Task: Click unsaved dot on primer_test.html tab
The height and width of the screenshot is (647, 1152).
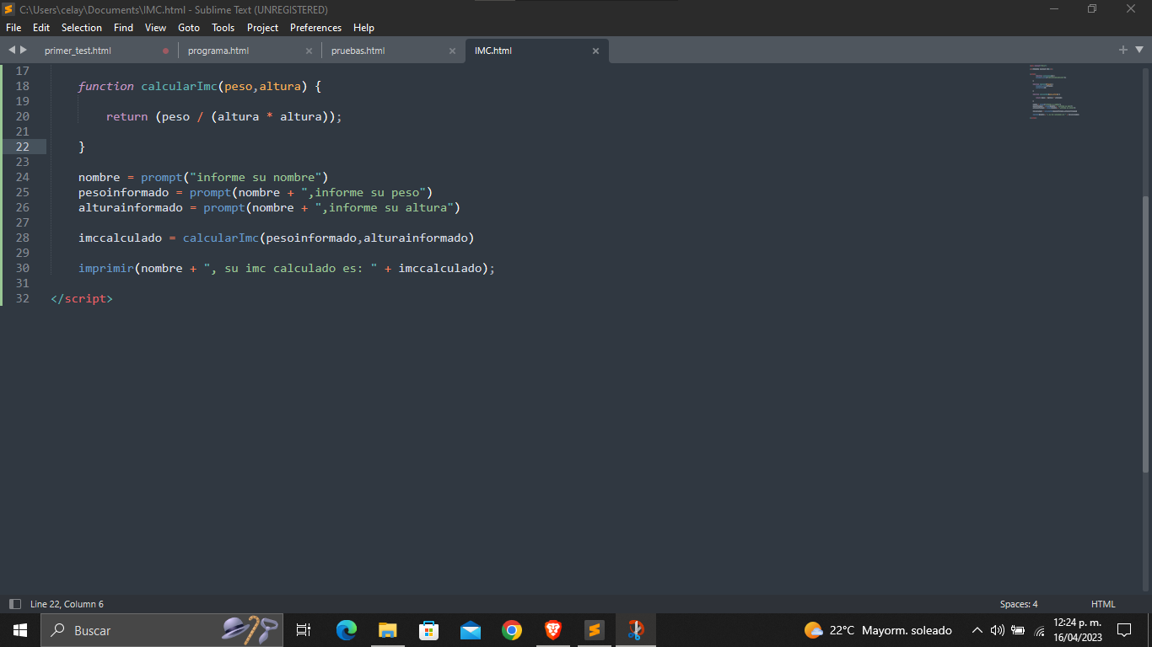Action: [165, 51]
